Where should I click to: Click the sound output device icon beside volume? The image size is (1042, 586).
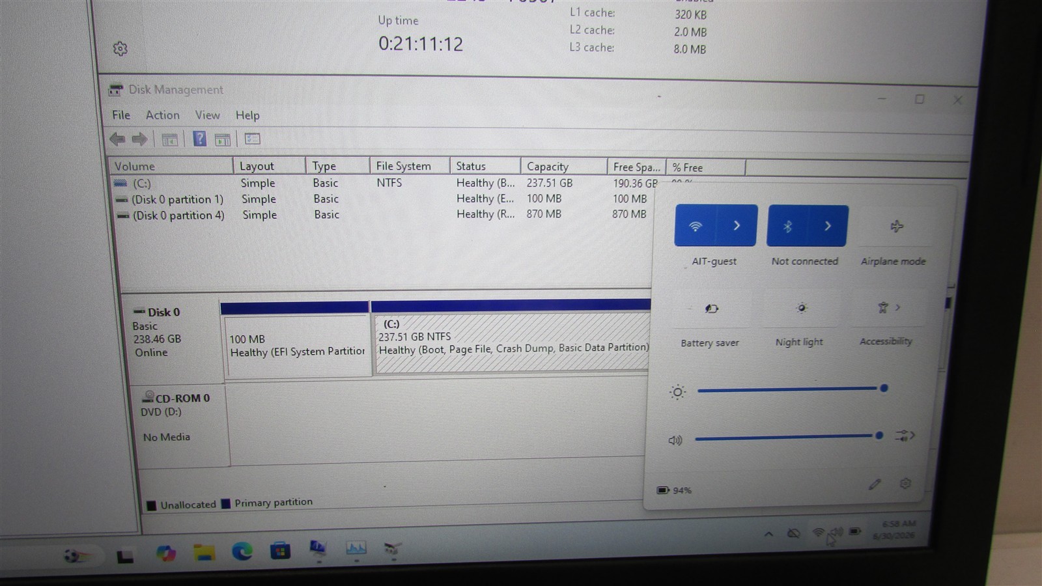pyautogui.click(x=905, y=436)
